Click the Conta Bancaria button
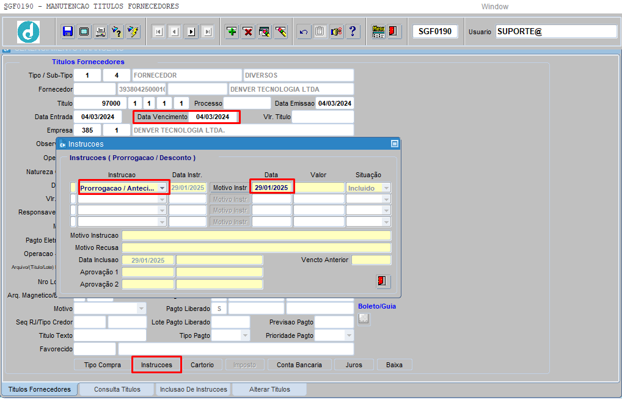This screenshot has width=622, height=399. point(299,365)
